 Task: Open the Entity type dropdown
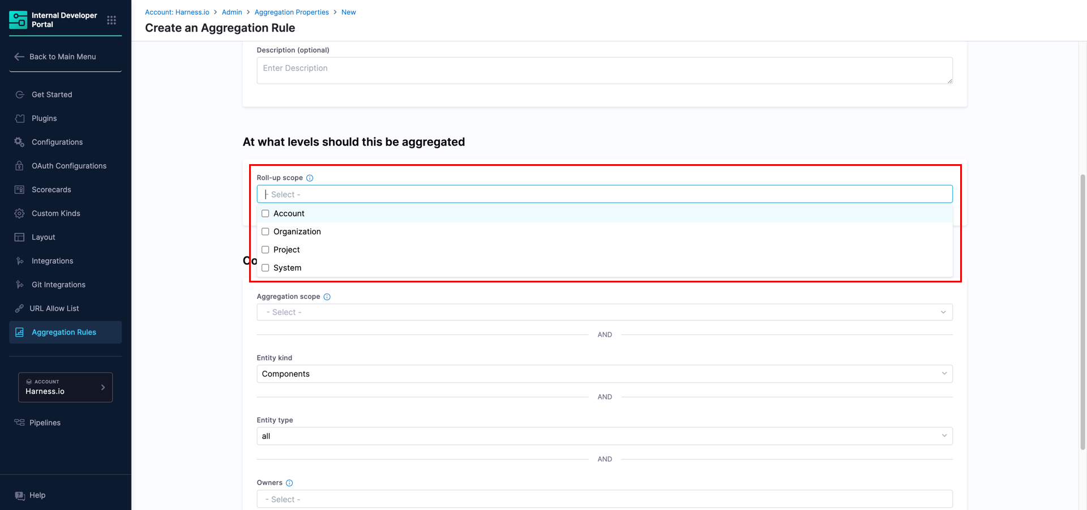click(604, 436)
